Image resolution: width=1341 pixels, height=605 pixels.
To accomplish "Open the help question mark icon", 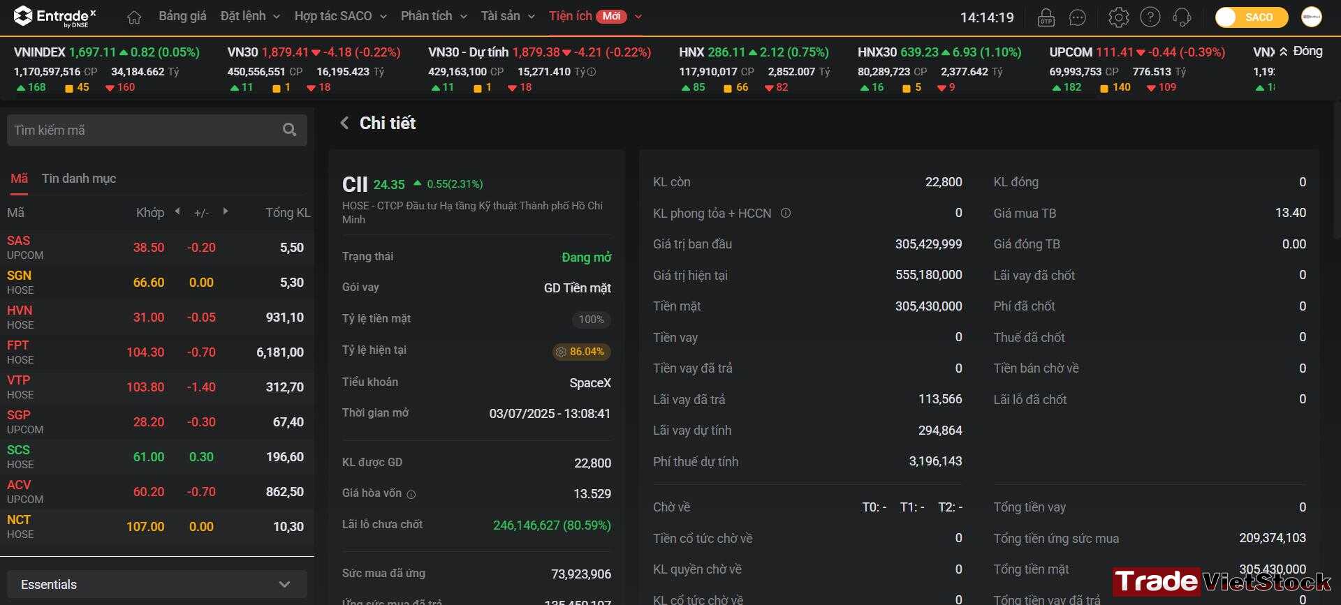I will click(x=1150, y=17).
